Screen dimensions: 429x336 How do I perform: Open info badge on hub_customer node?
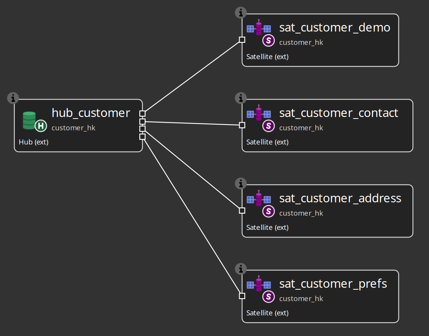(13, 98)
